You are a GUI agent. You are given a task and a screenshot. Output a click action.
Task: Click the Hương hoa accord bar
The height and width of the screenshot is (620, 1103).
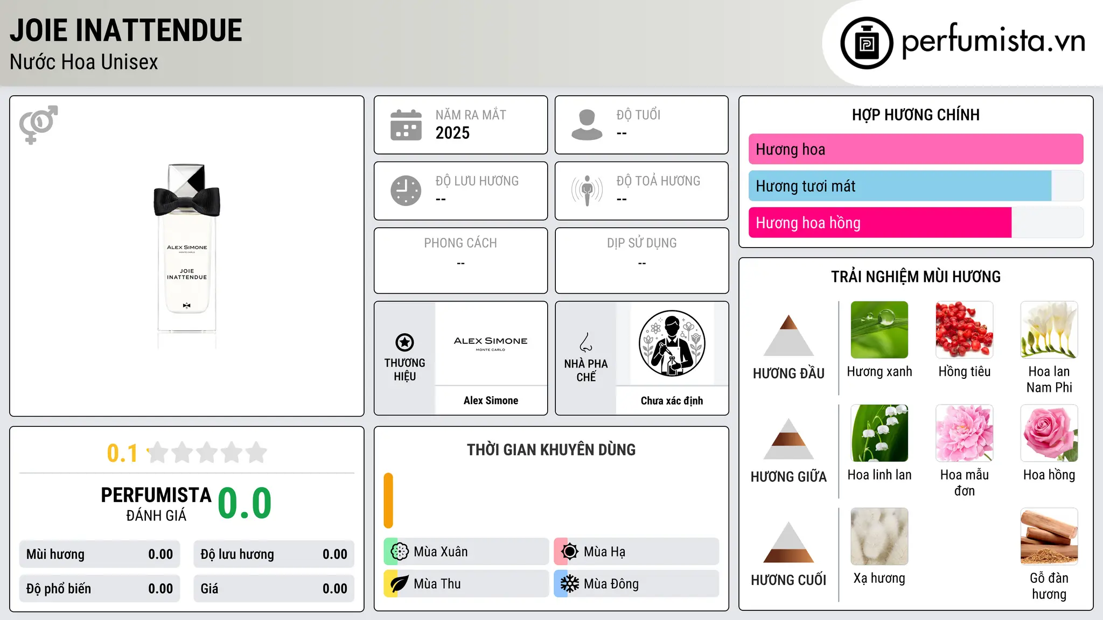point(916,149)
